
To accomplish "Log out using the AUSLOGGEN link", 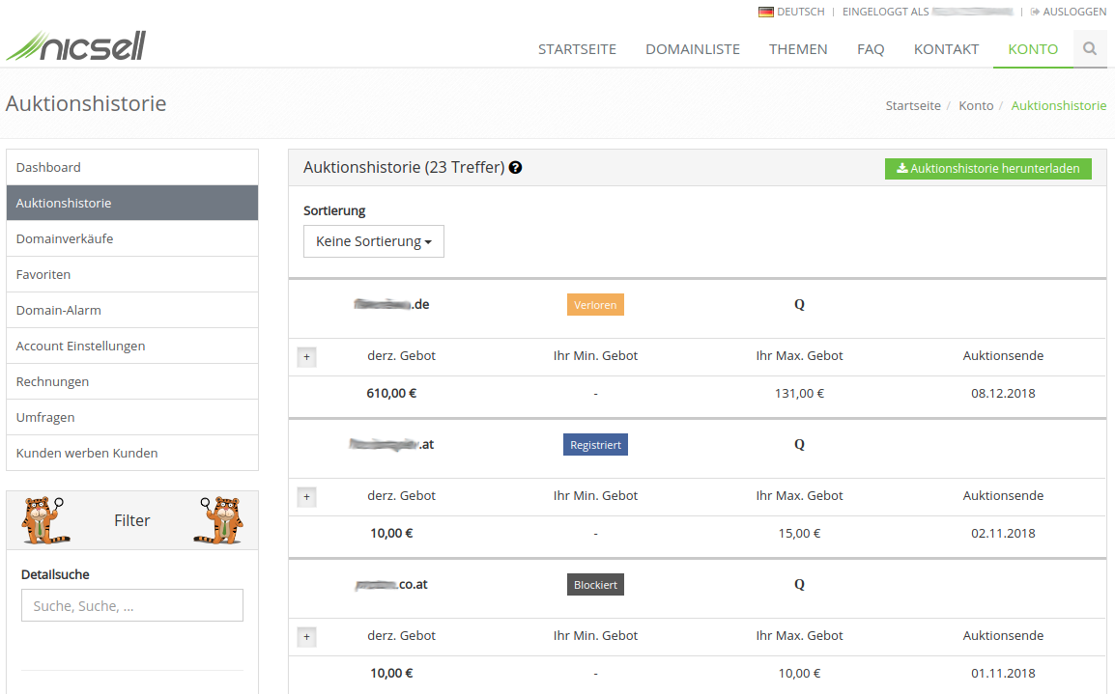I will point(1069,12).
